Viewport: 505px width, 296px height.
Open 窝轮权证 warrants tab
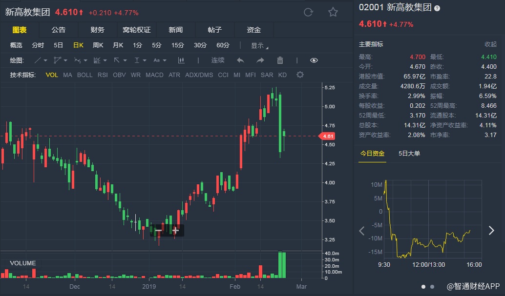point(137,30)
